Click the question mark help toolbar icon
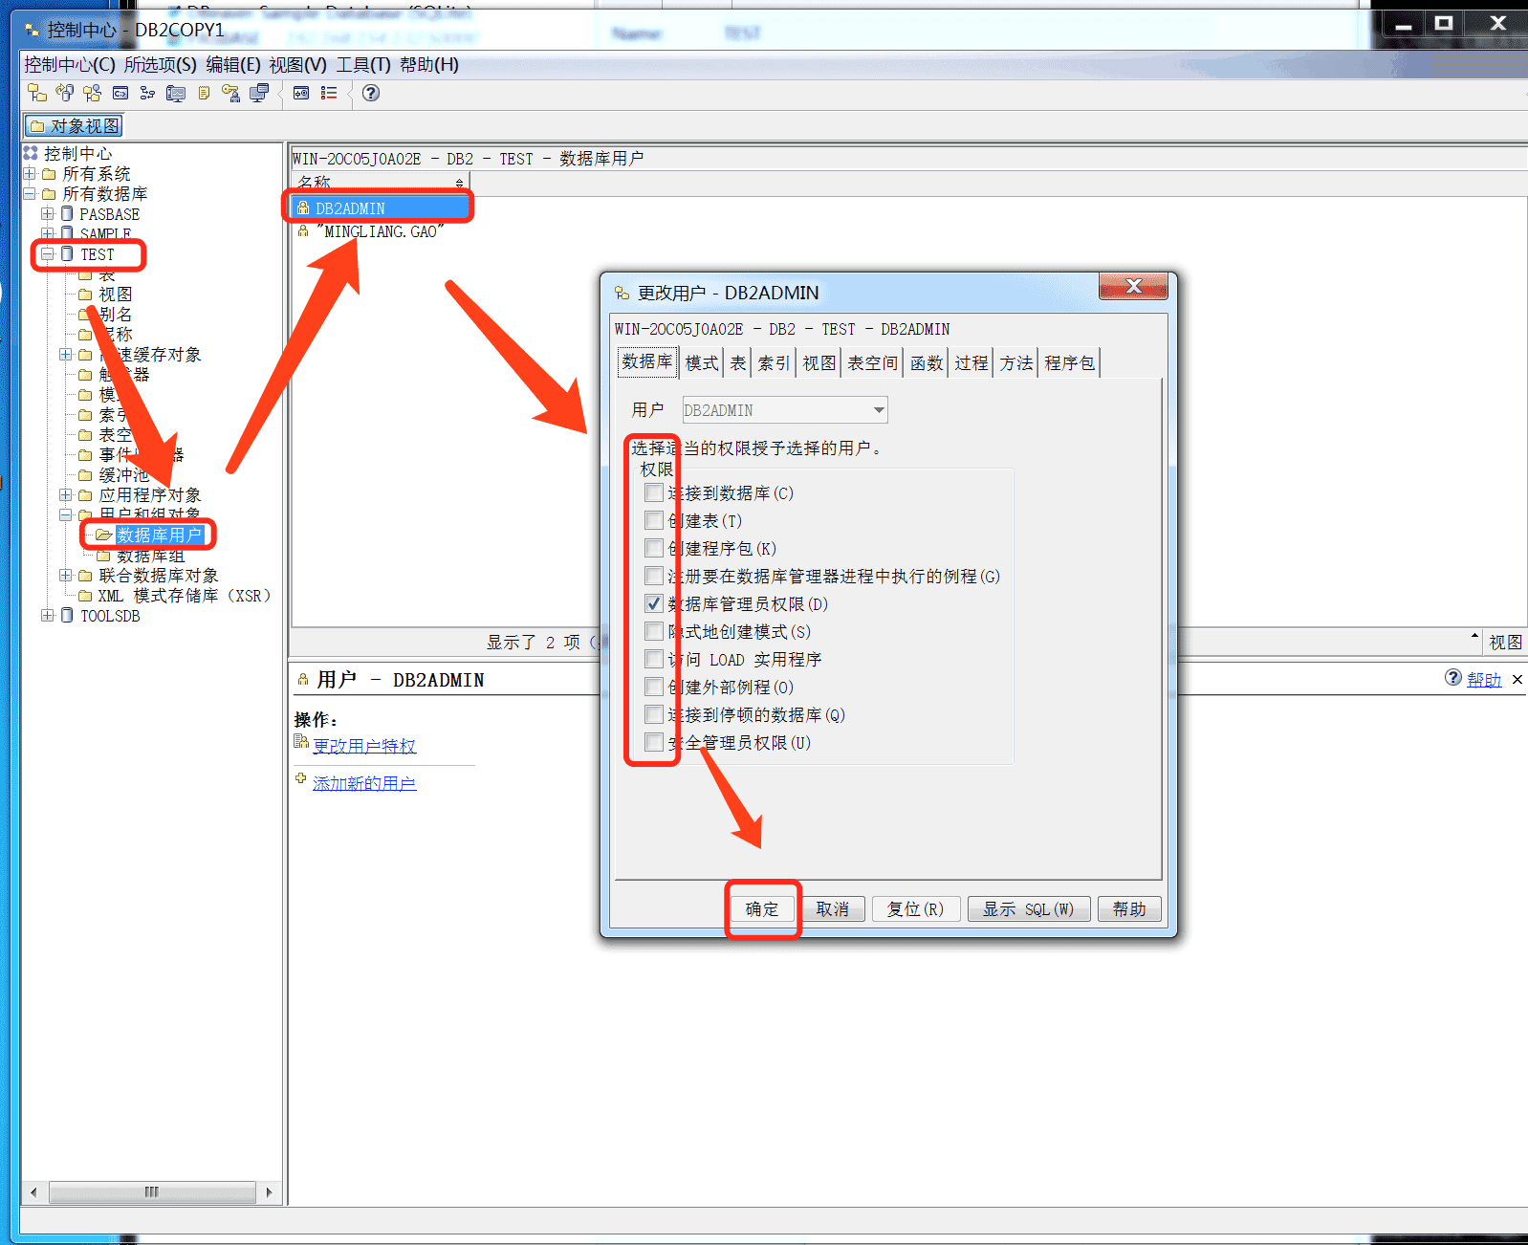 [x=371, y=93]
